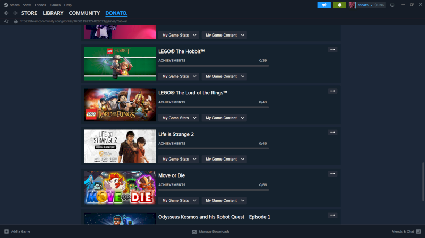
Task: Expand My Game Stats for LEGO The Hobbit
Action: (179, 76)
